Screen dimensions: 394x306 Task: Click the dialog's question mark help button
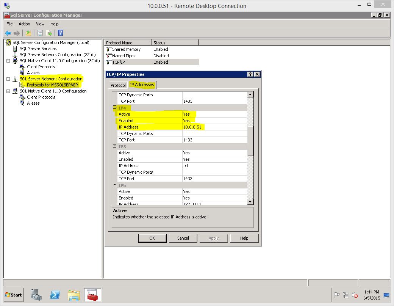click(x=250, y=74)
